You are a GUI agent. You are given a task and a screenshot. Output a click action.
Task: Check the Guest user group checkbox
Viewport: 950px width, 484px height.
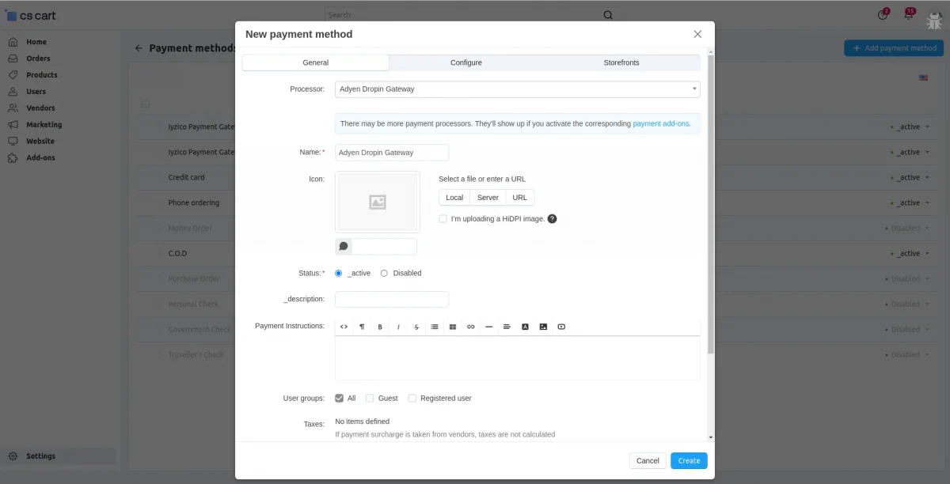click(369, 398)
